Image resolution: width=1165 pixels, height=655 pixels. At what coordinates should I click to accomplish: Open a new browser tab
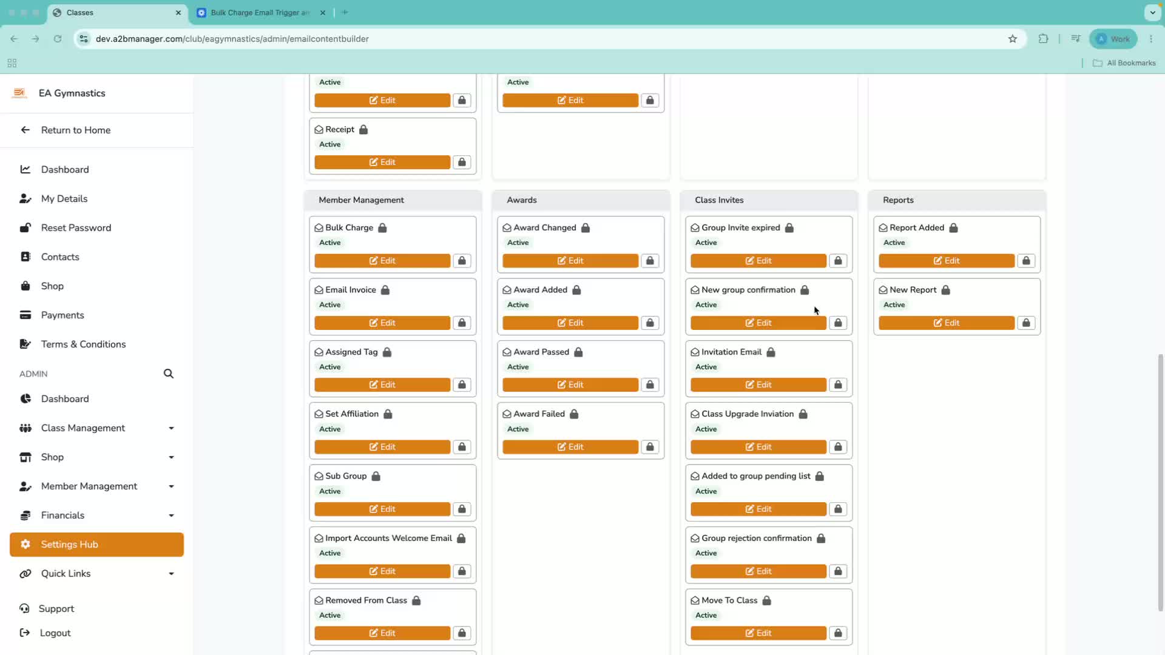(345, 12)
